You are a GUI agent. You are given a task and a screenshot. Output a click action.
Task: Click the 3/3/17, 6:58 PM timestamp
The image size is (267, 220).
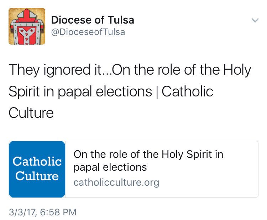point(42,212)
